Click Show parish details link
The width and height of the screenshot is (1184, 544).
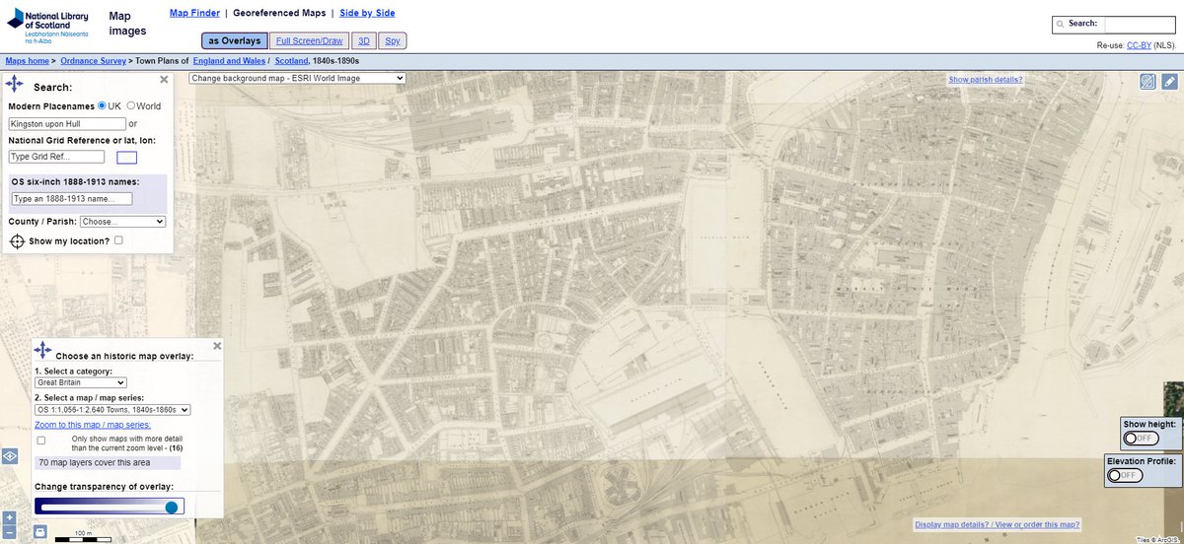click(x=985, y=80)
